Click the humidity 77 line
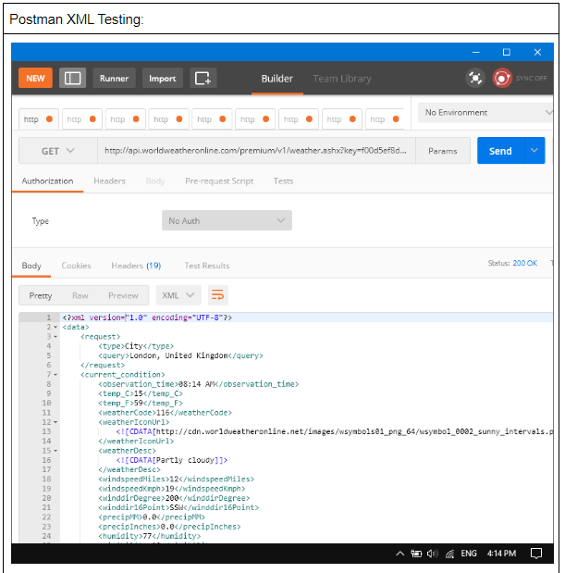 coord(150,536)
